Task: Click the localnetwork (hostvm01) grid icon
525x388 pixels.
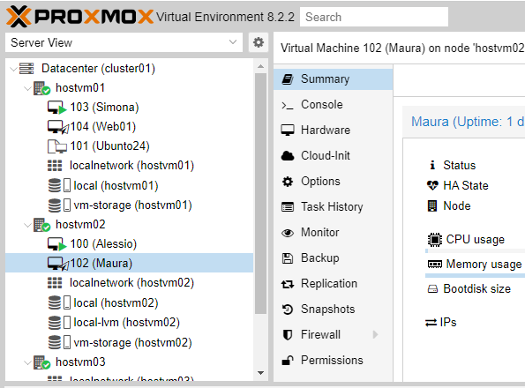Action: tap(55, 166)
